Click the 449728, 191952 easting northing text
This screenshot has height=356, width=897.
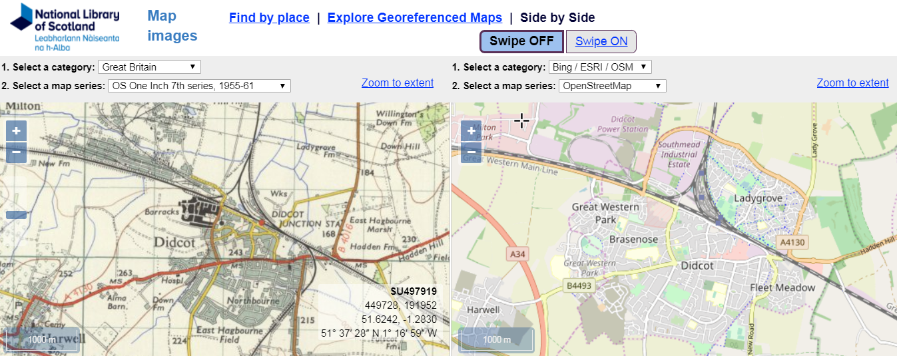(401, 305)
